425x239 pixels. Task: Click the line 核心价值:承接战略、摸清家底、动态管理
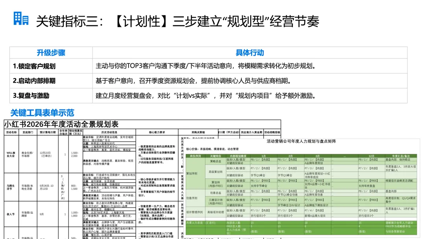212,149
